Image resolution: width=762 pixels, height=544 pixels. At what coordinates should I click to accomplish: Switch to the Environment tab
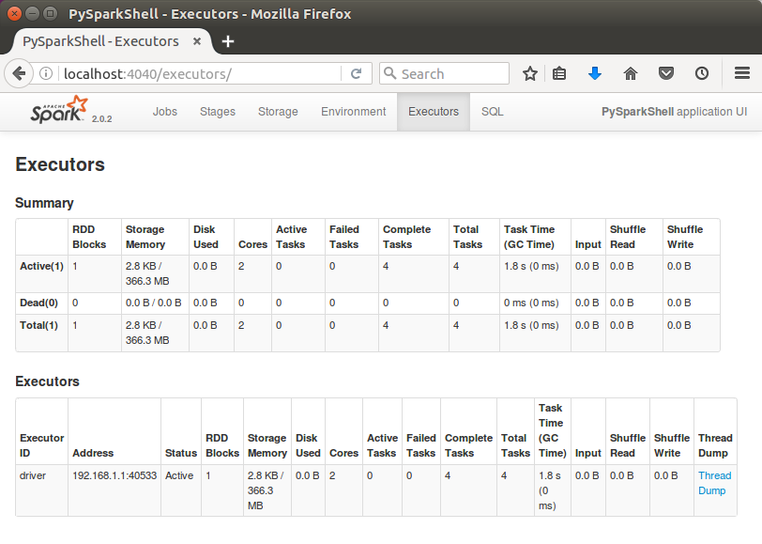353,112
